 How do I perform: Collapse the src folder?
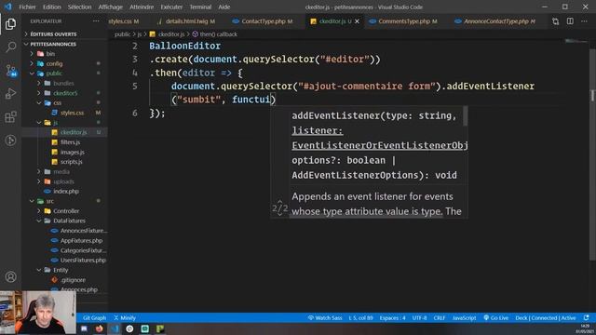point(49,201)
